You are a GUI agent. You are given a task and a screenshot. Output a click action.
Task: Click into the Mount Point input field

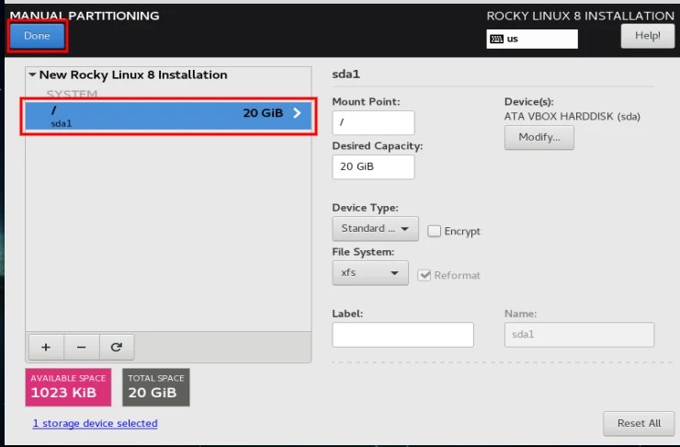pos(373,123)
